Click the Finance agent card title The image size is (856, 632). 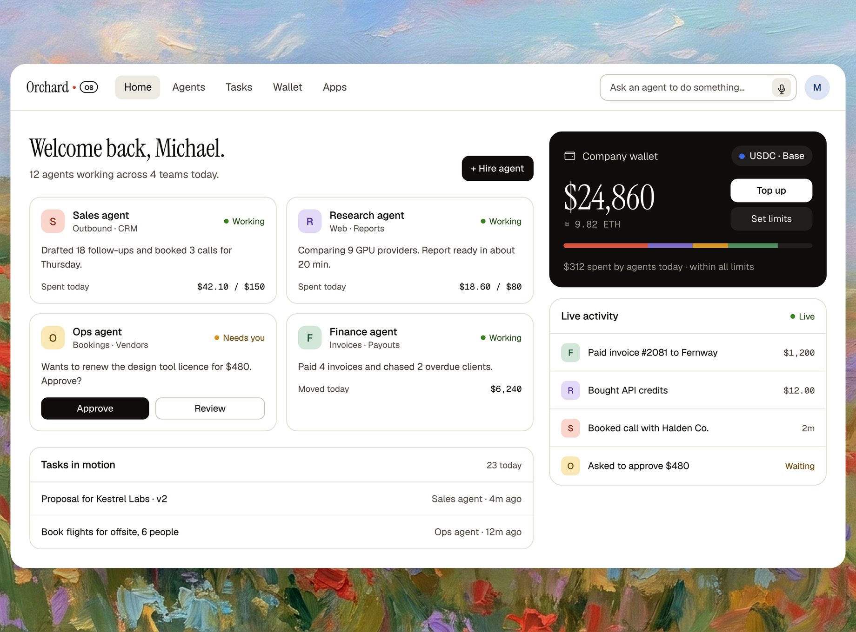click(x=363, y=332)
